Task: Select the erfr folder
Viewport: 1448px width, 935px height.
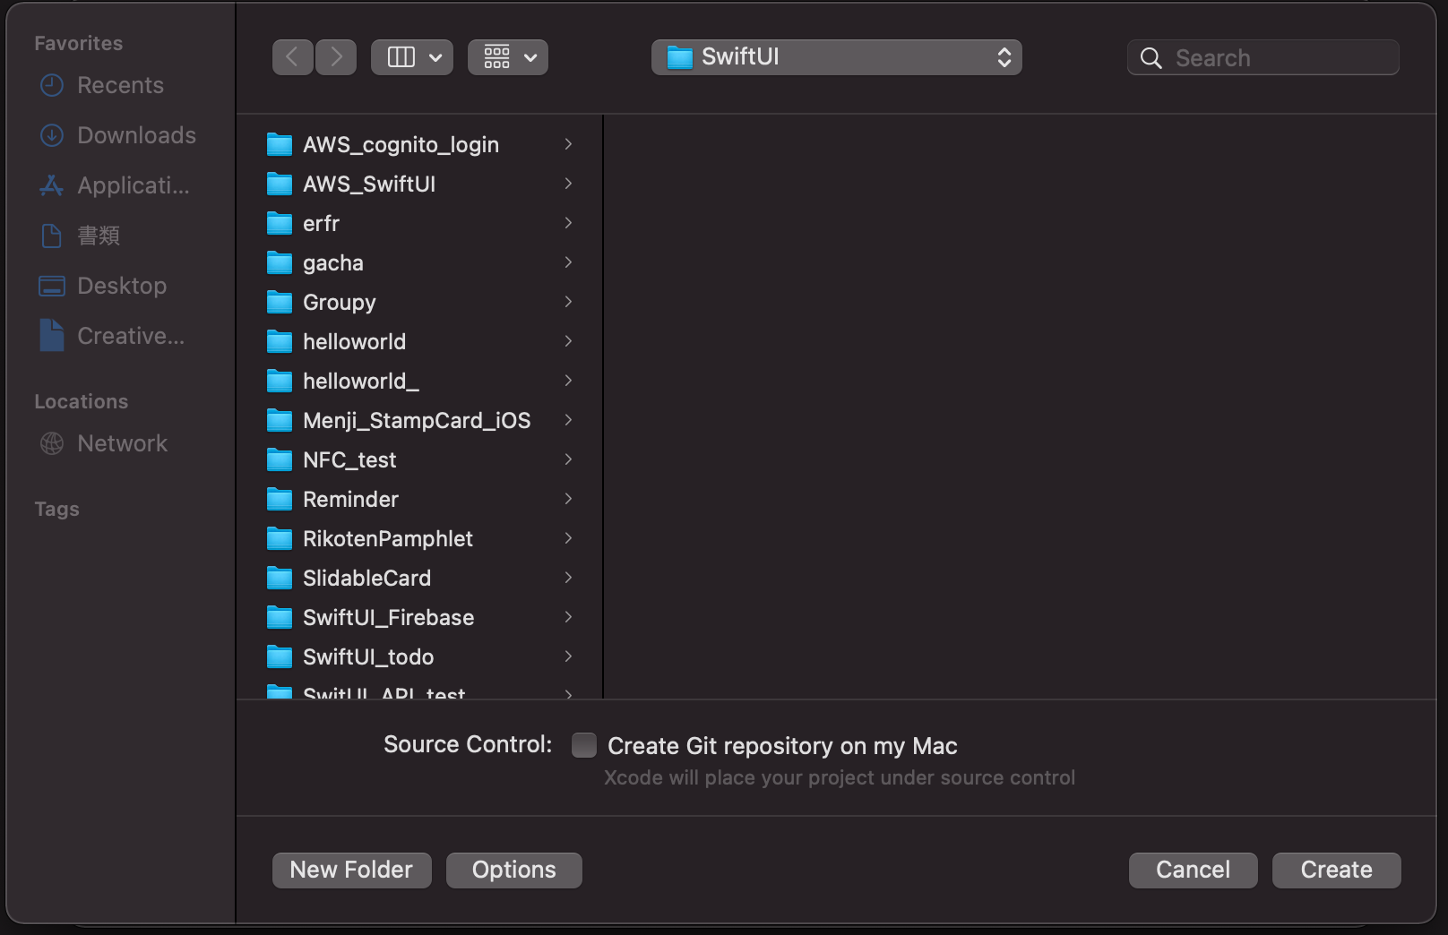Action: point(419,223)
